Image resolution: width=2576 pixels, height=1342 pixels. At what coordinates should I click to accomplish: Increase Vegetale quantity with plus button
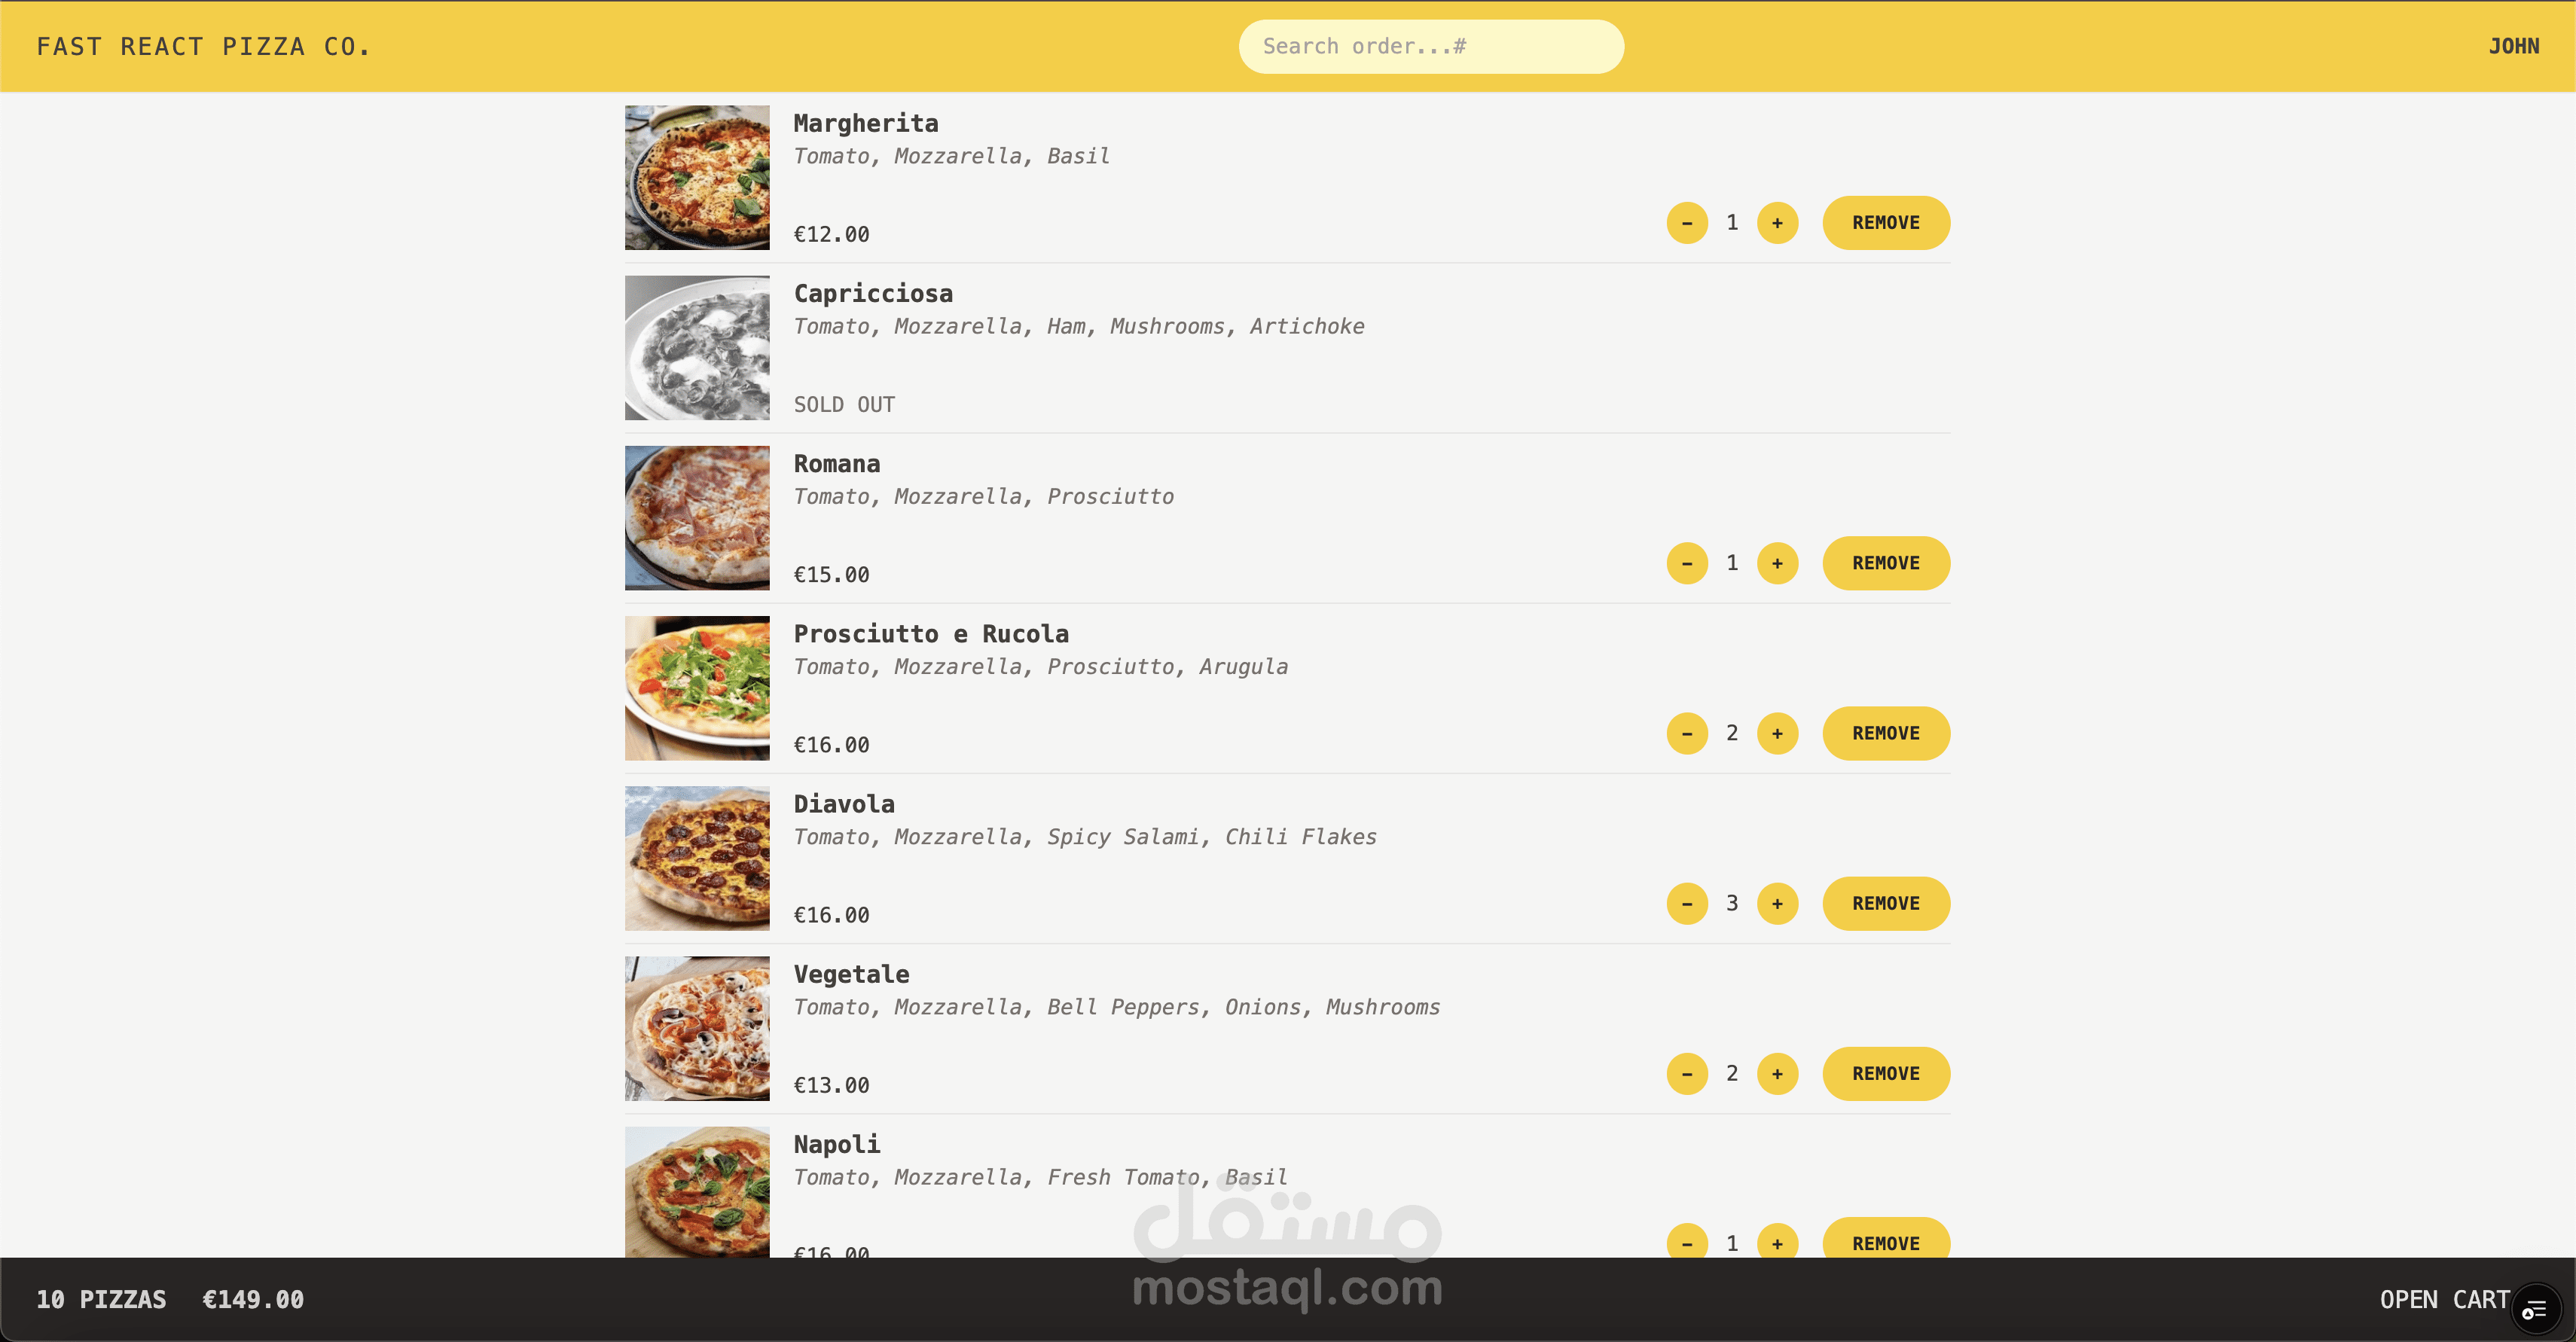tap(1777, 1073)
